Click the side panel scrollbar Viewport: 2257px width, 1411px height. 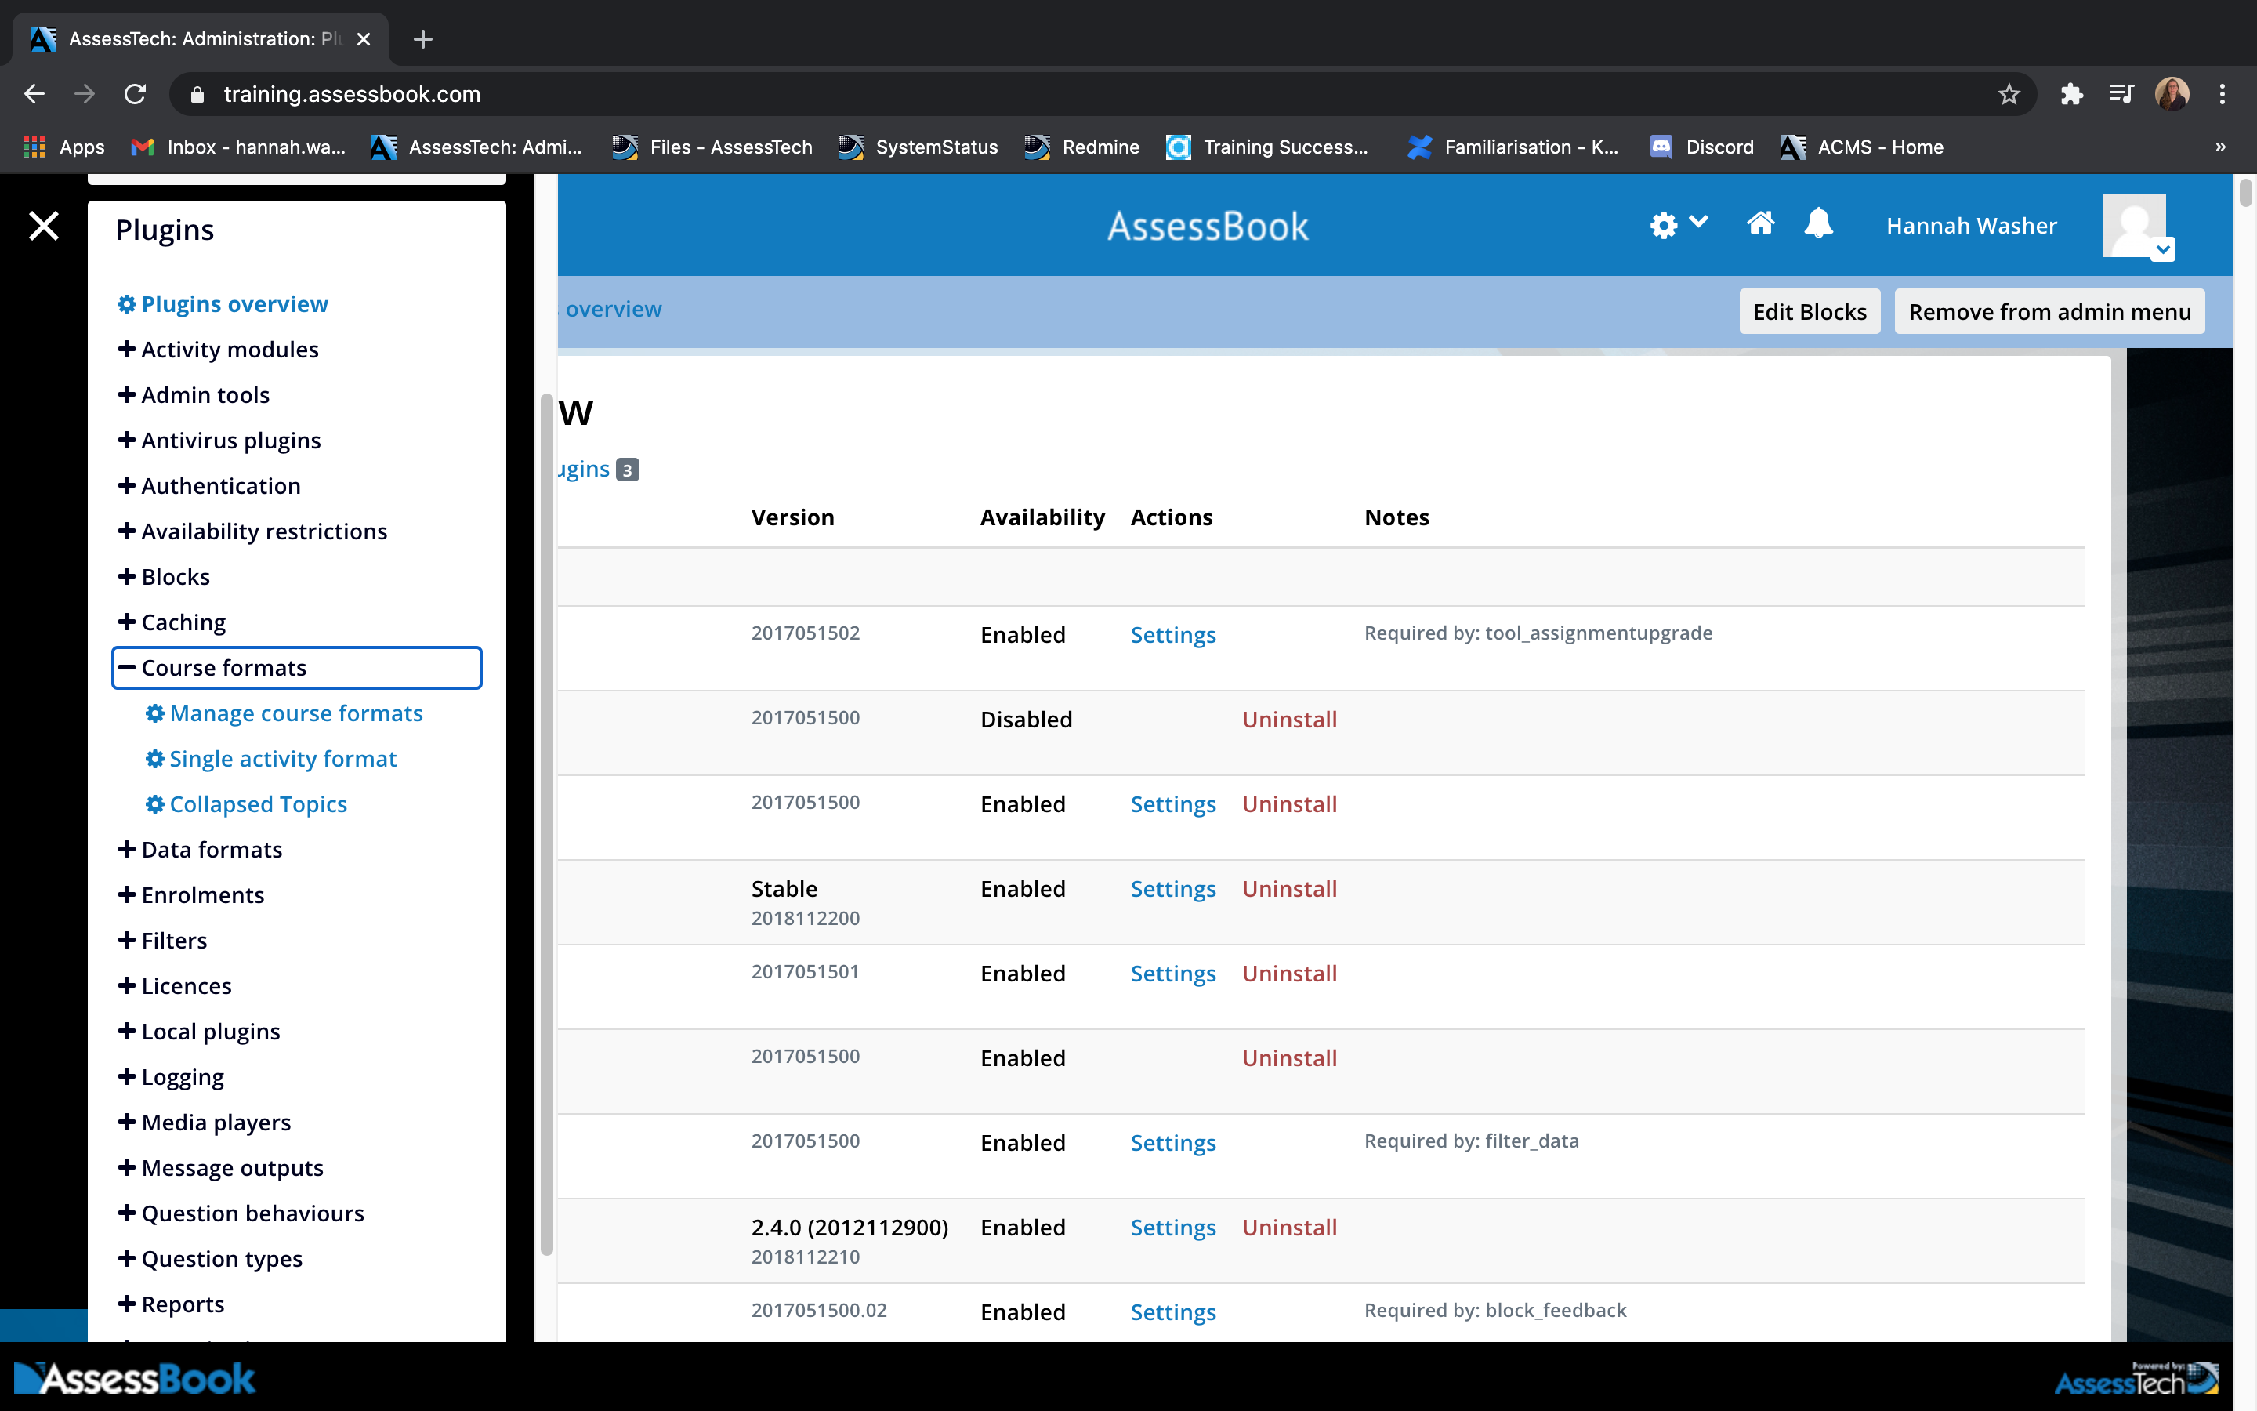(546, 825)
